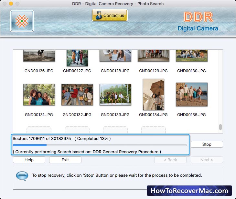Click the DDR logo icon in header
Screen dimensions: 236x199
coord(22,21)
